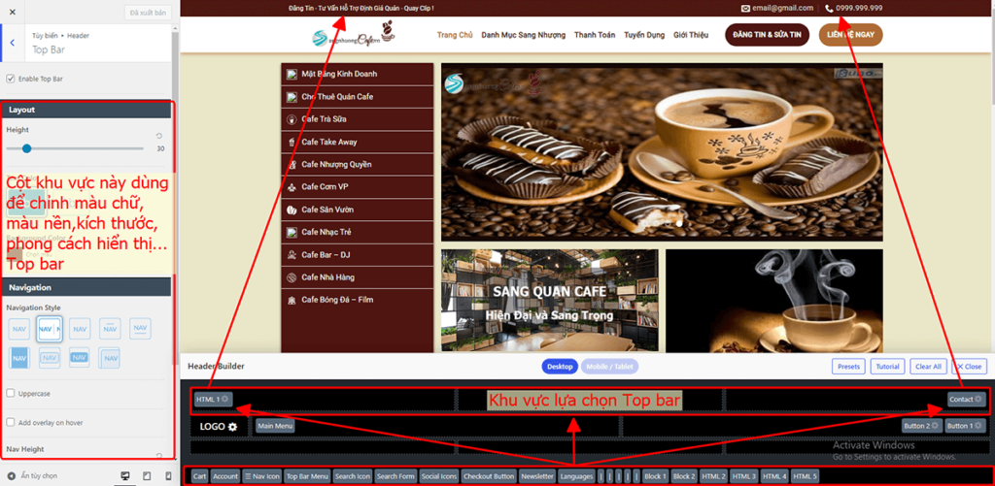
Task: Open LOGO settings gear
Action: tap(232, 427)
